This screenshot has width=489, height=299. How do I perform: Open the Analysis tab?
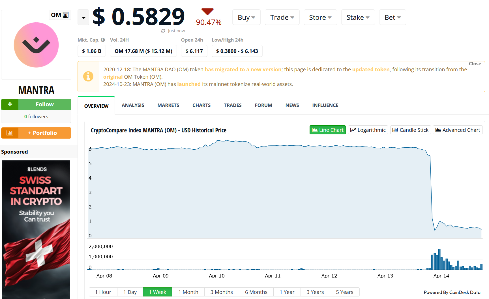[x=133, y=105]
